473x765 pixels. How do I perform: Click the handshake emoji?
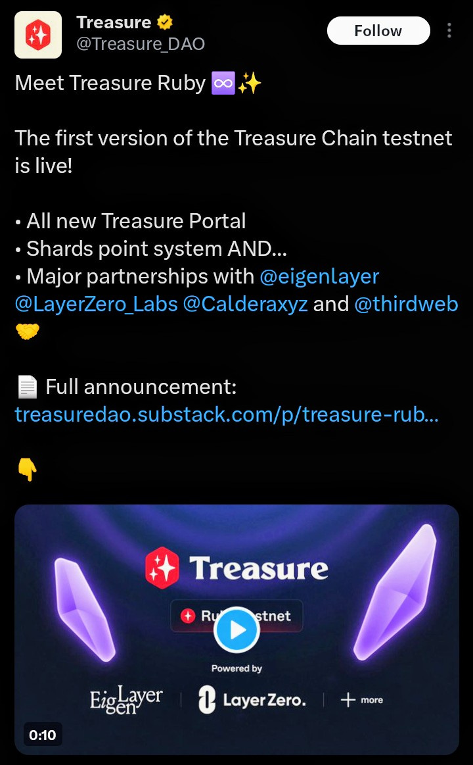(28, 332)
